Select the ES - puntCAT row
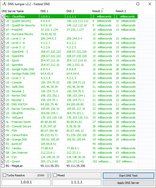This screenshot has height=188, width=156. coord(69,144)
